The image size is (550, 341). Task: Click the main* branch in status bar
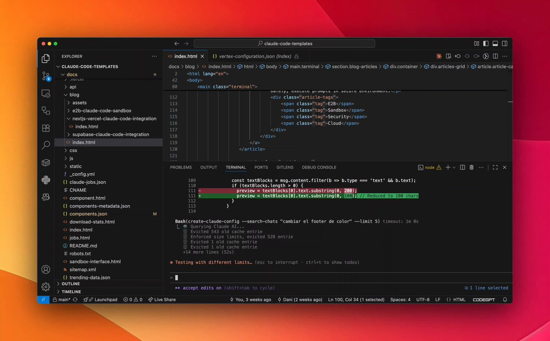coord(61,300)
